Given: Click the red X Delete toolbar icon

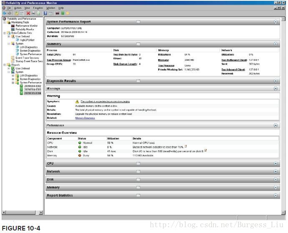Looking at the screenshot, I should coord(28,13).
